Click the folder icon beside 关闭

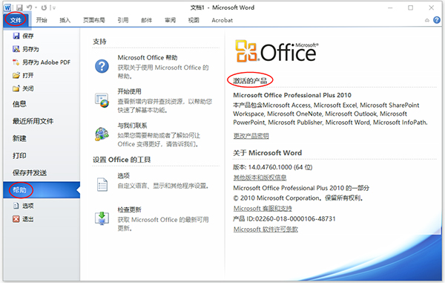coord(16,88)
